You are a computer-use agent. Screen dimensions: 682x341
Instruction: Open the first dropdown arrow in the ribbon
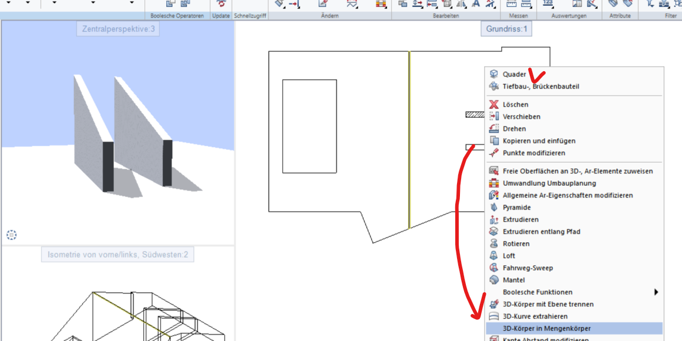[10, 4]
